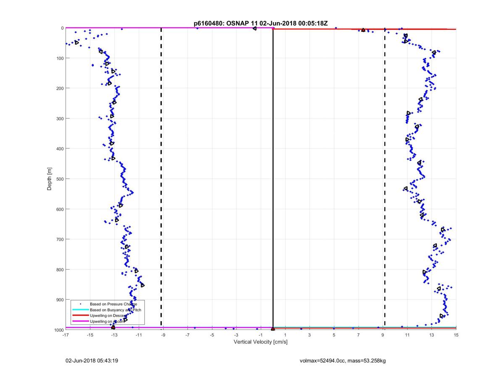The image size is (504, 371).
Task: Click y-axis tick label 900
Action: tap(59, 300)
